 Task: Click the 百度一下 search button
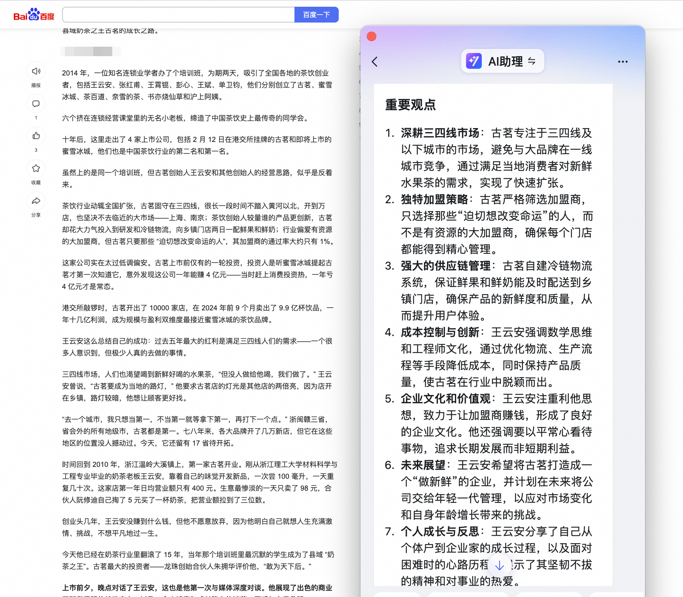coord(316,15)
